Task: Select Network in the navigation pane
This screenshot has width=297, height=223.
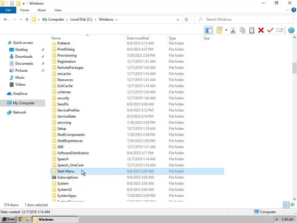Action: click(19, 112)
